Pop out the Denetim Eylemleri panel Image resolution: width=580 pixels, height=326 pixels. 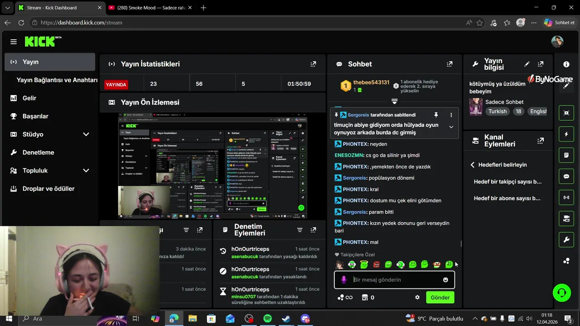tap(313, 230)
